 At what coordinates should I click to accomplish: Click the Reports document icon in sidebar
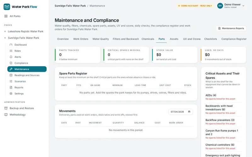[x=11, y=87]
